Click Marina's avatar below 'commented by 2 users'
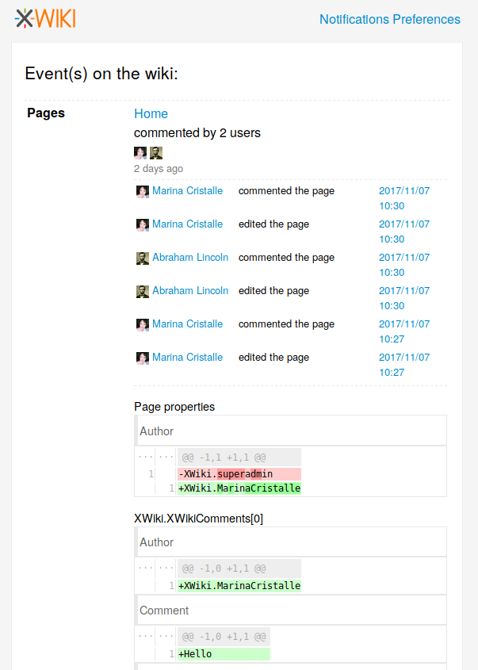The image size is (478, 670). tap(140, 153)
